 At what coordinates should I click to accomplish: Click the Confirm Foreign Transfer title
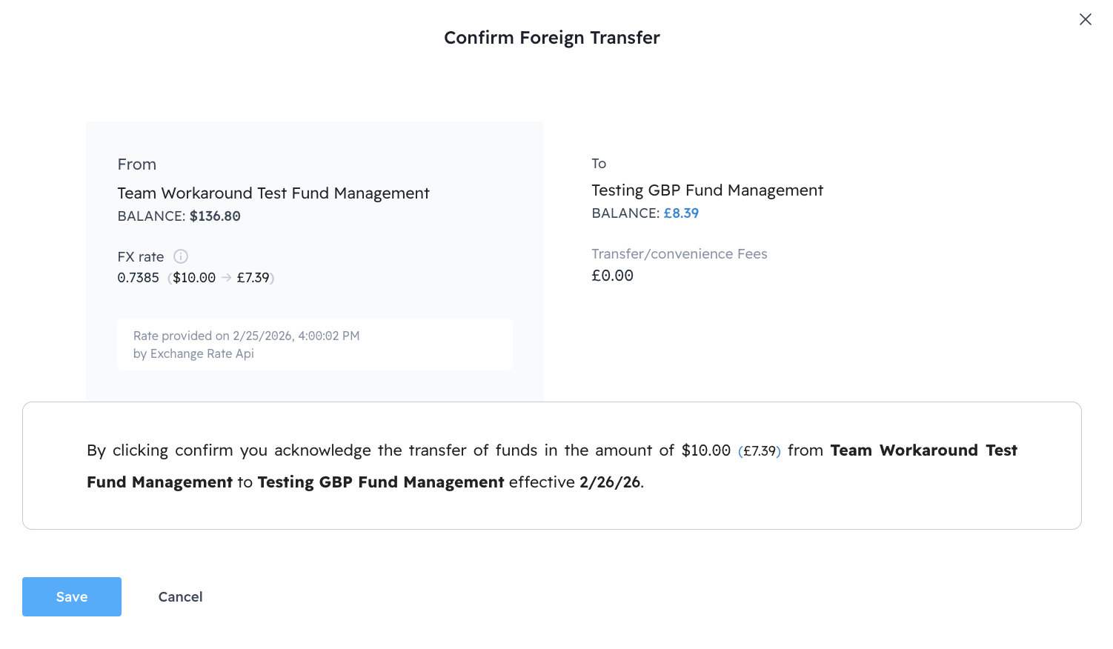click(x=551, y=38)
